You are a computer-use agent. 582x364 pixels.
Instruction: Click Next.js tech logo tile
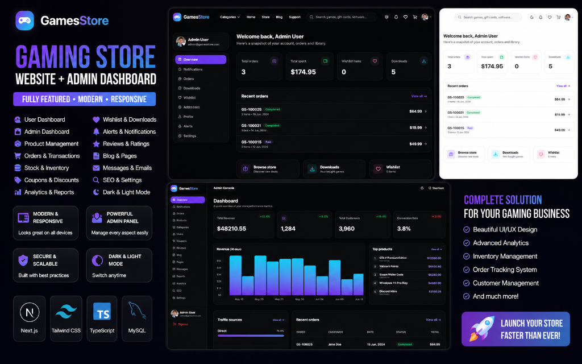[30, 318]
